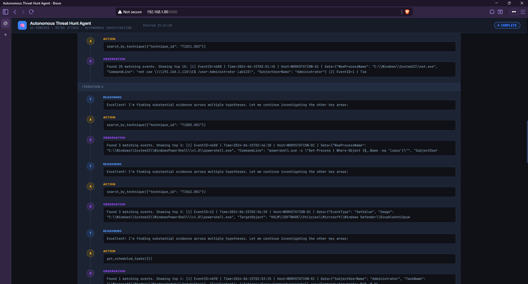Click the O marker beside lsass observation

click(x=91, y=140)
